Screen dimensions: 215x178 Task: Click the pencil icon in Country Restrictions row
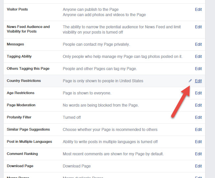190,81
